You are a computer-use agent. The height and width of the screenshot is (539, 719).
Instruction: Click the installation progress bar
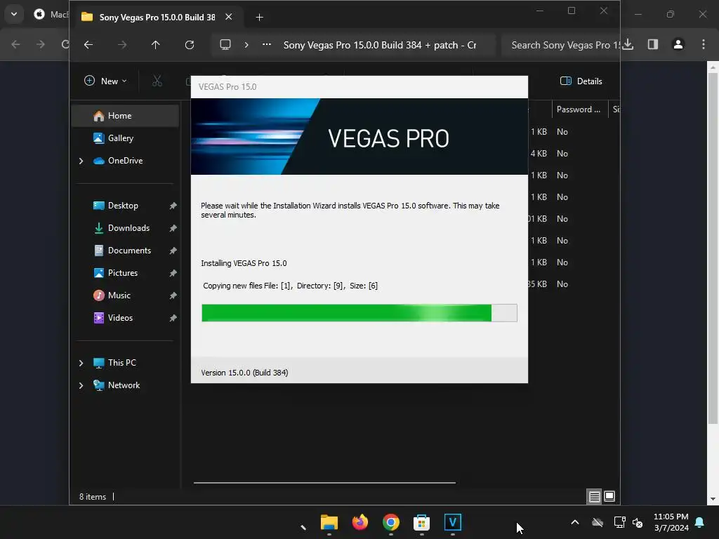click(359, 313)
